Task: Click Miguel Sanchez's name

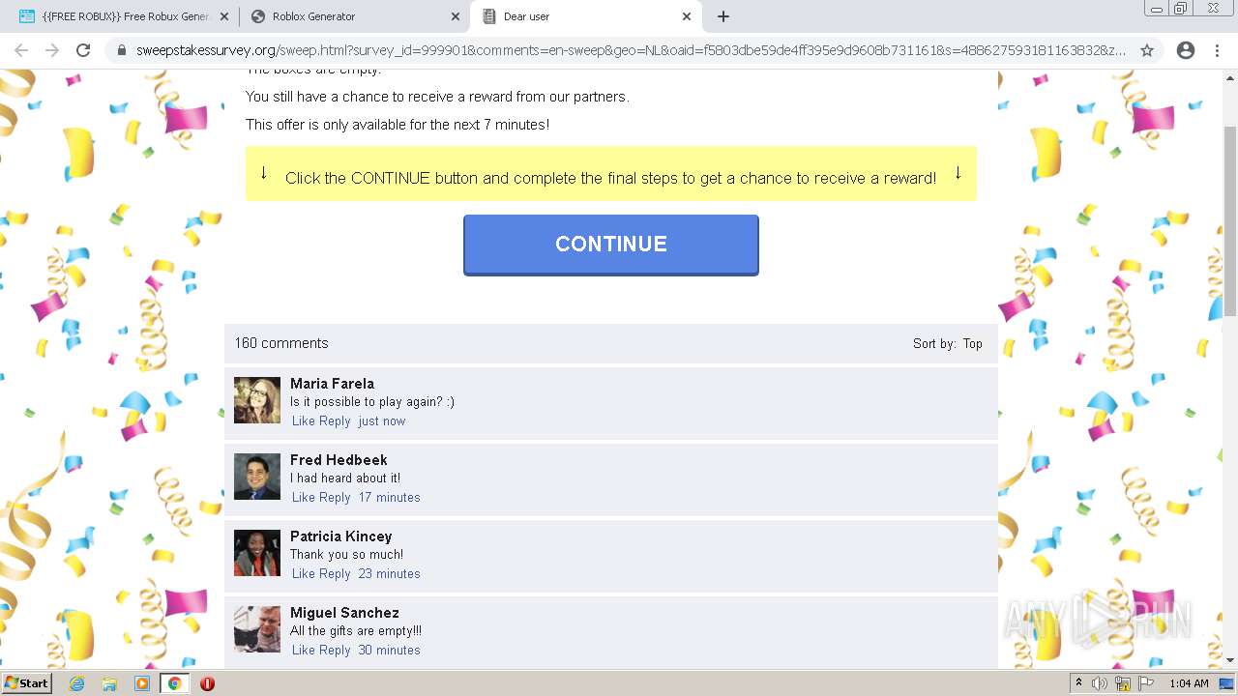Action: (x=344, y=613)
